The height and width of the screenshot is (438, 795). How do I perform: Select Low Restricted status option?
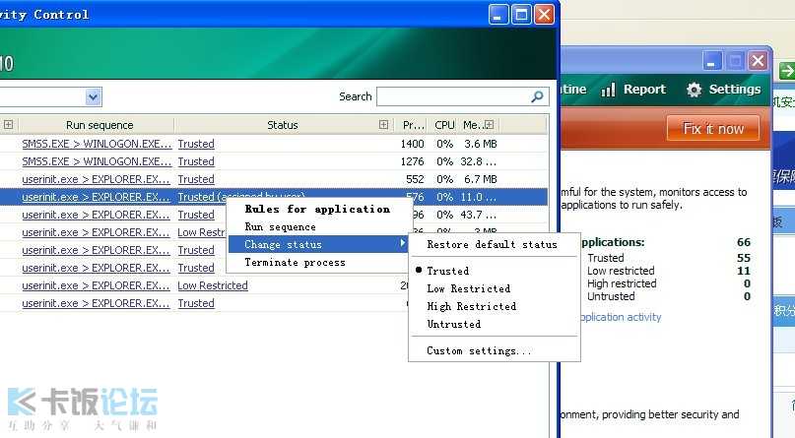[469, 288]
